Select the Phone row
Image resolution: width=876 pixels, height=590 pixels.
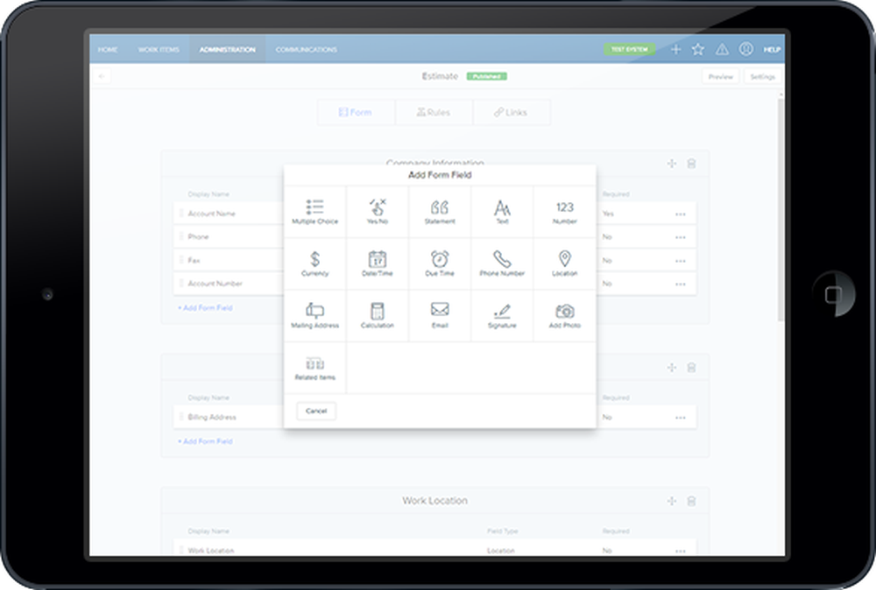point(434,237)
